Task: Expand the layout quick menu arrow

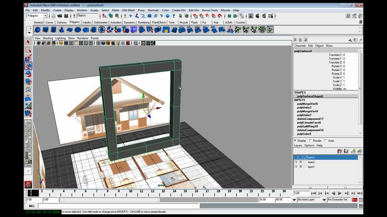Action: click(28, 171)
